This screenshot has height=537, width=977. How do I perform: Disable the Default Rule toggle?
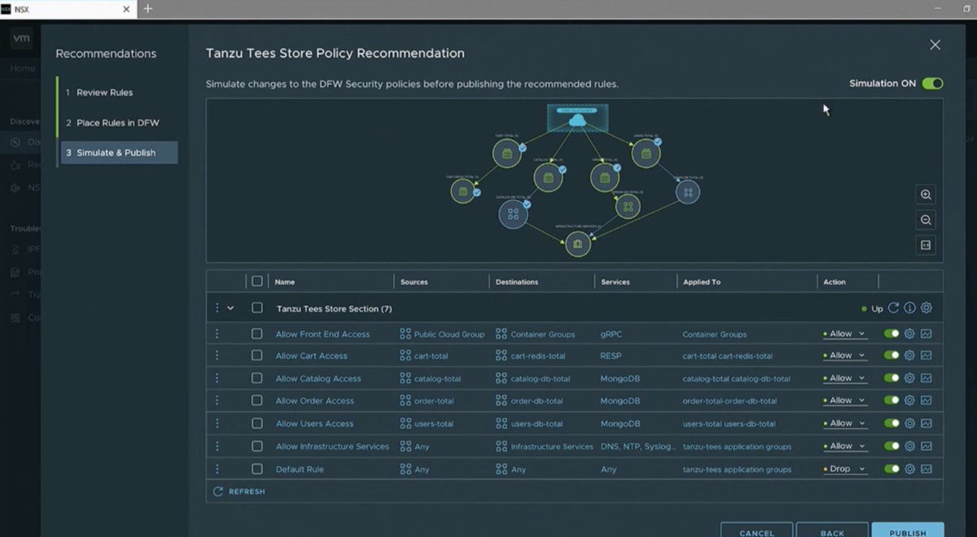(x=892, y=469)
